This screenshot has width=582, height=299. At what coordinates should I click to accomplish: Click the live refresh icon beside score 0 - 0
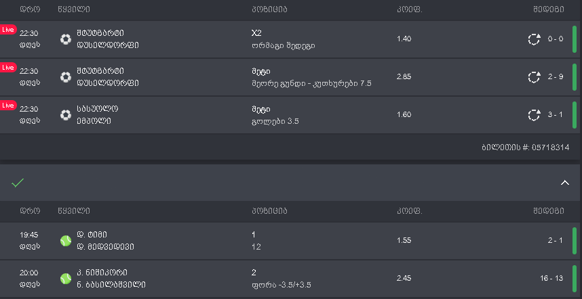tap(535, 39)
